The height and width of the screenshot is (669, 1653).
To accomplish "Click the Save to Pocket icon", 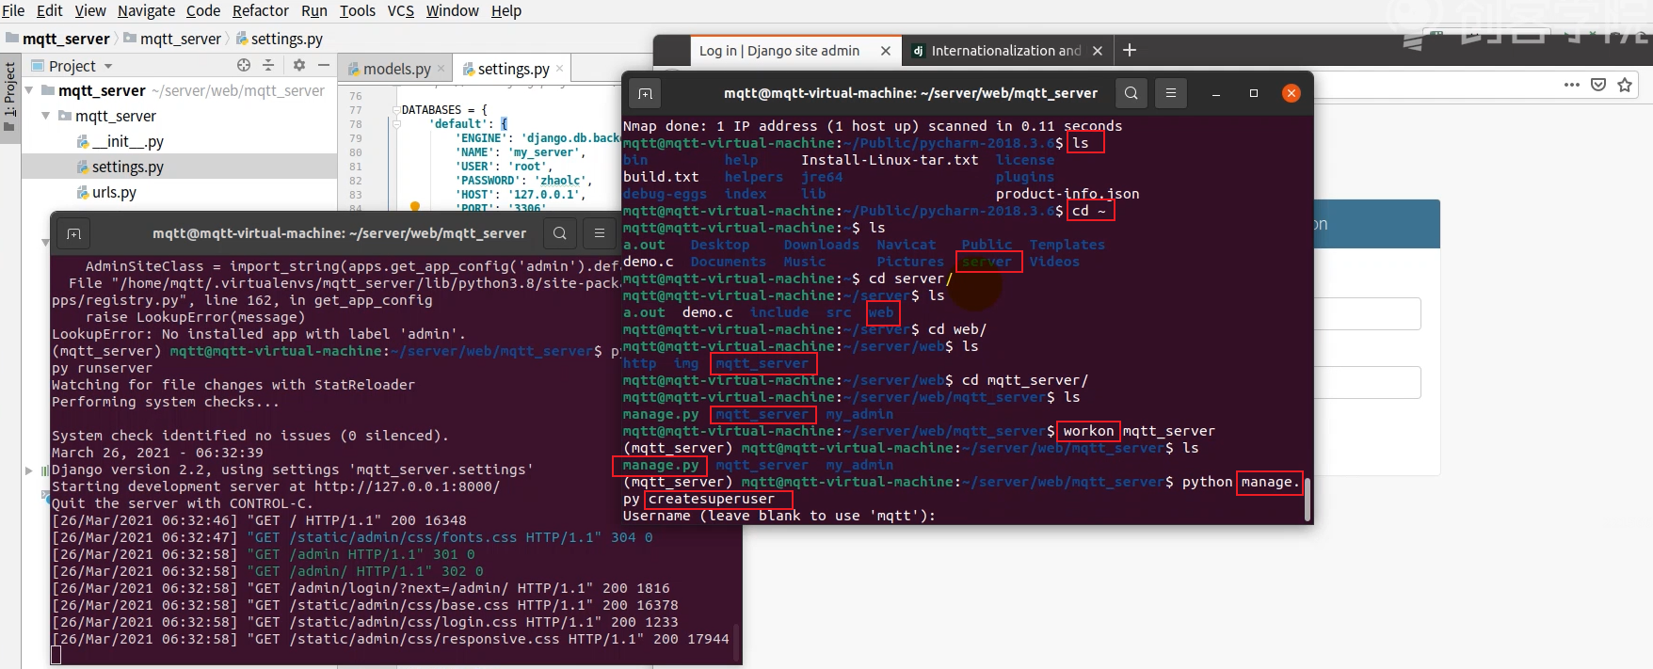I will [1598, 85].
